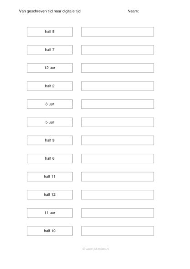Open the www.juf-milou.nl footer link
Image resolution: width=190 pixels, height=269 pixels.
pyautogui.click(x=95, y=249)
